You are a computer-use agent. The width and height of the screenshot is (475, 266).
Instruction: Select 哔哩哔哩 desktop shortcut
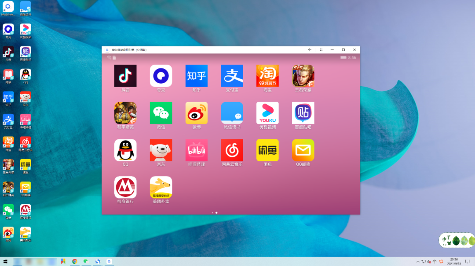[x=26, y=122]
